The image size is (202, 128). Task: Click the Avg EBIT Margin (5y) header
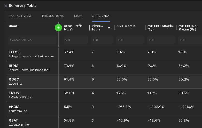160,28
